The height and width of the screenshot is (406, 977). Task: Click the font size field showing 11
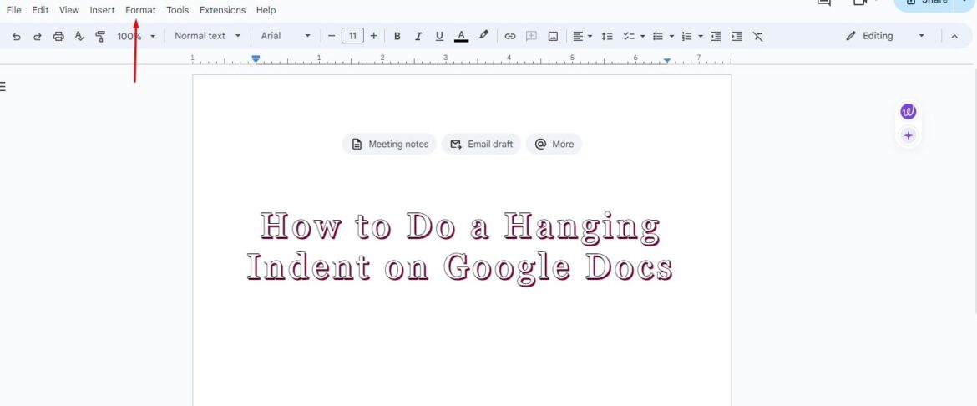(x=352, y=36)
